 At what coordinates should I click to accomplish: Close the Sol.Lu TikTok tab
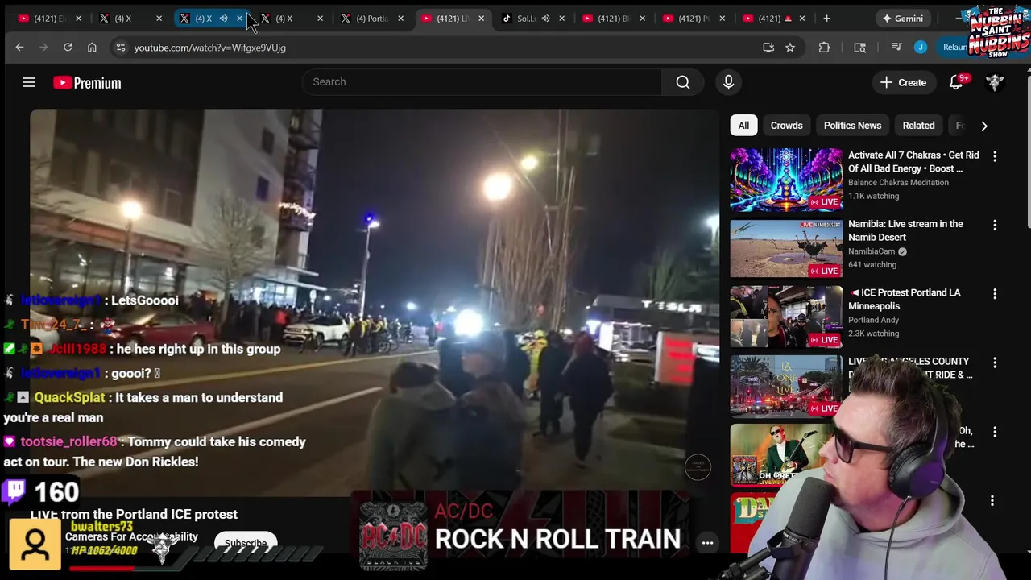click(x=561, y=19)
